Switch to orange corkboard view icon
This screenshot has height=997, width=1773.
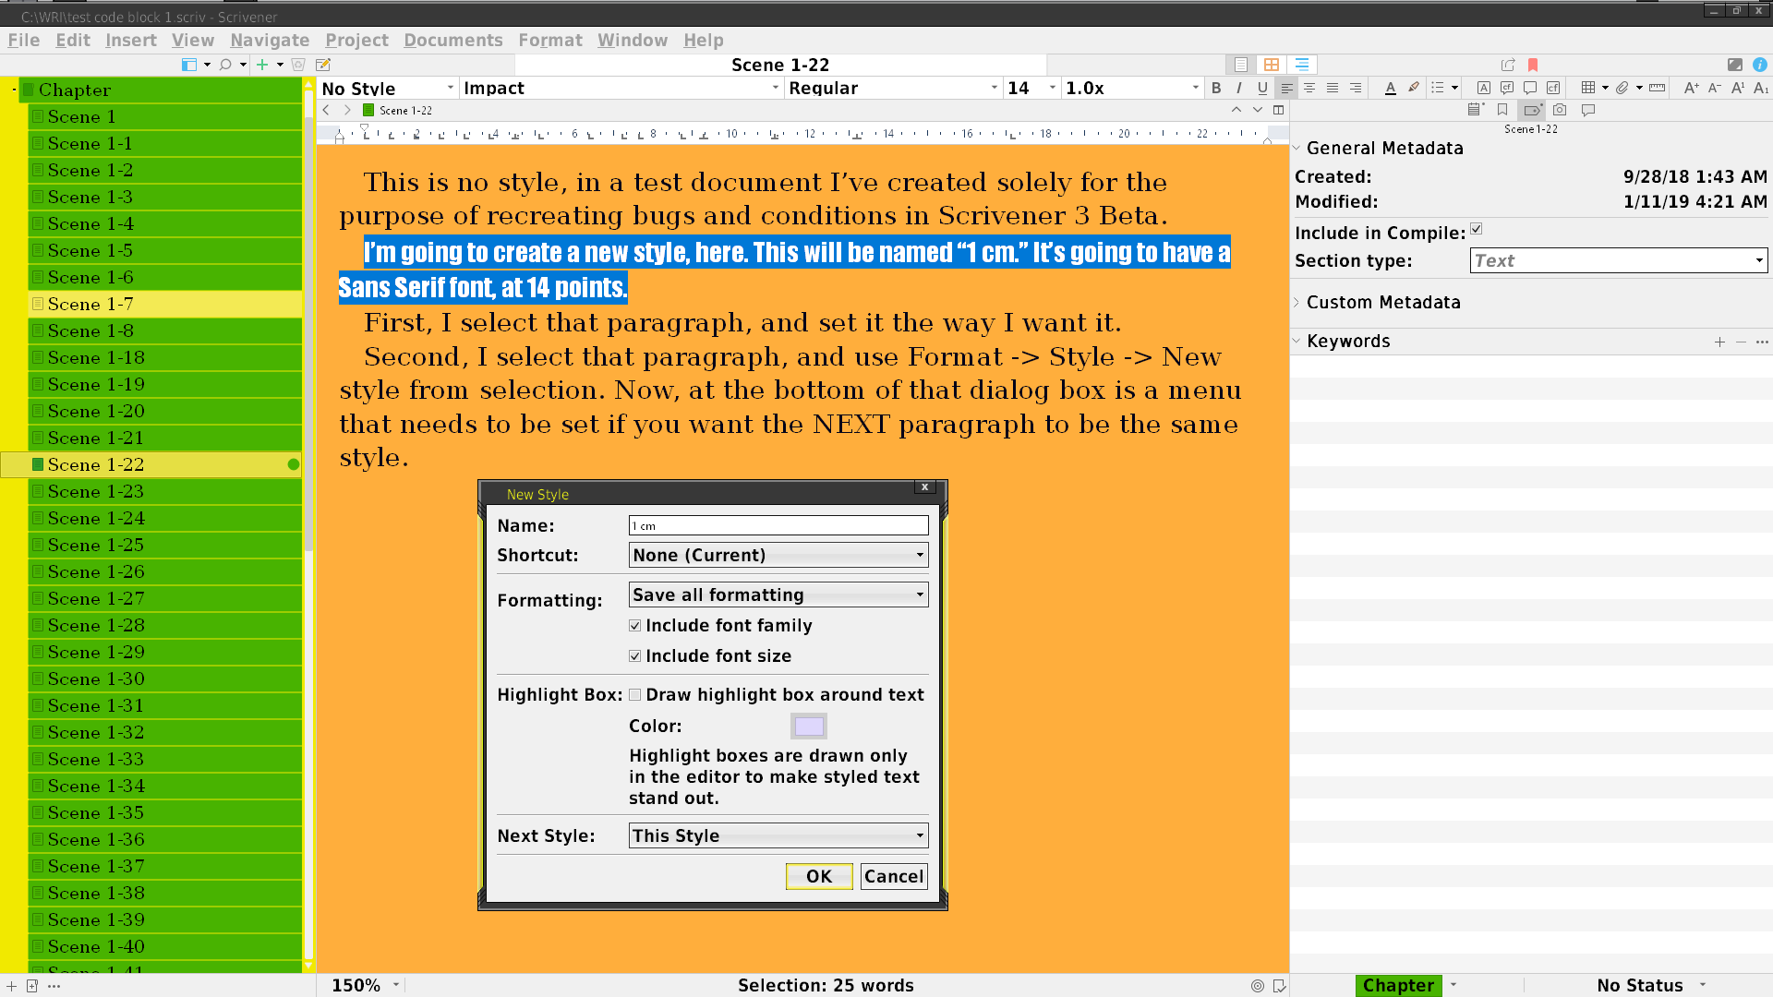[x=1272, y=65]
